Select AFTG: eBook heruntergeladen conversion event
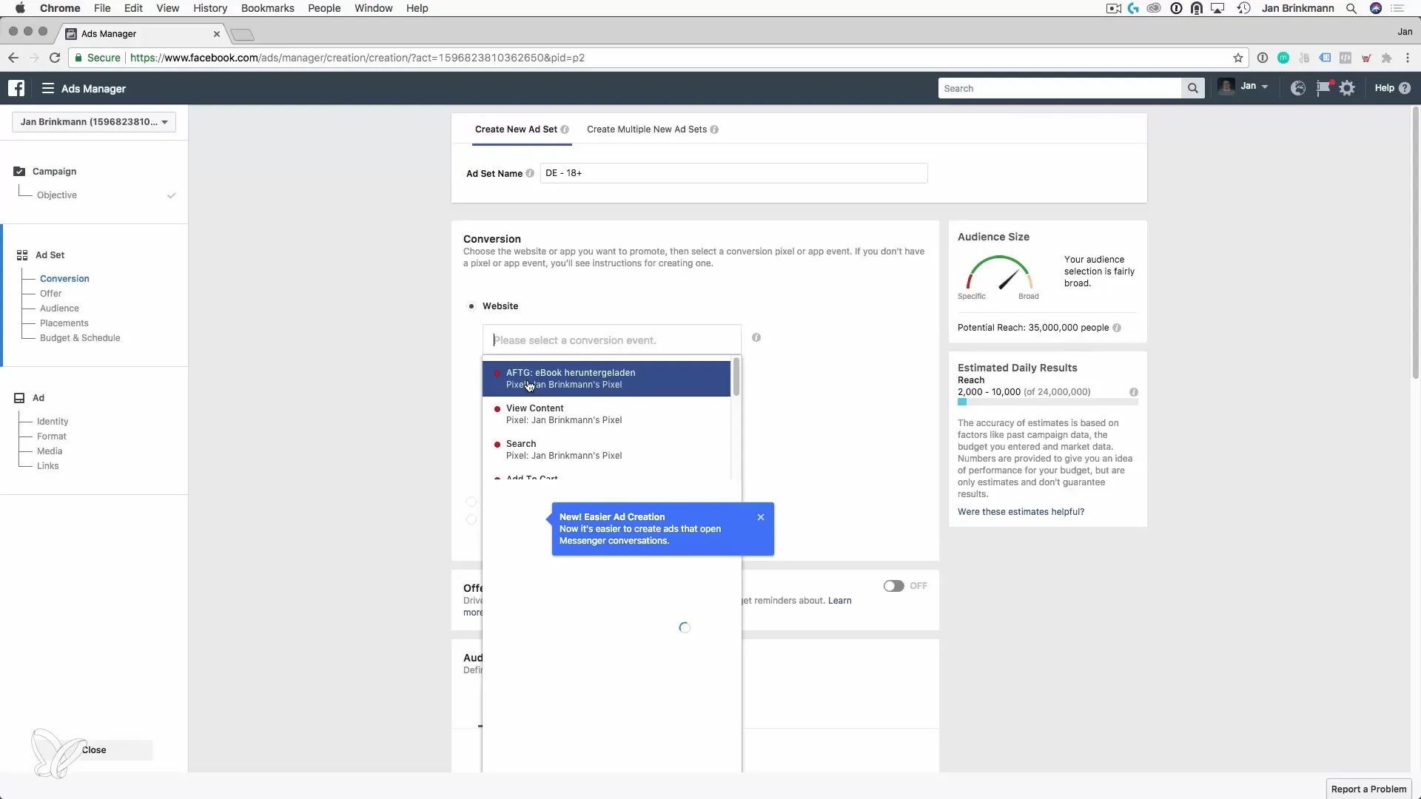 [606, 379]
